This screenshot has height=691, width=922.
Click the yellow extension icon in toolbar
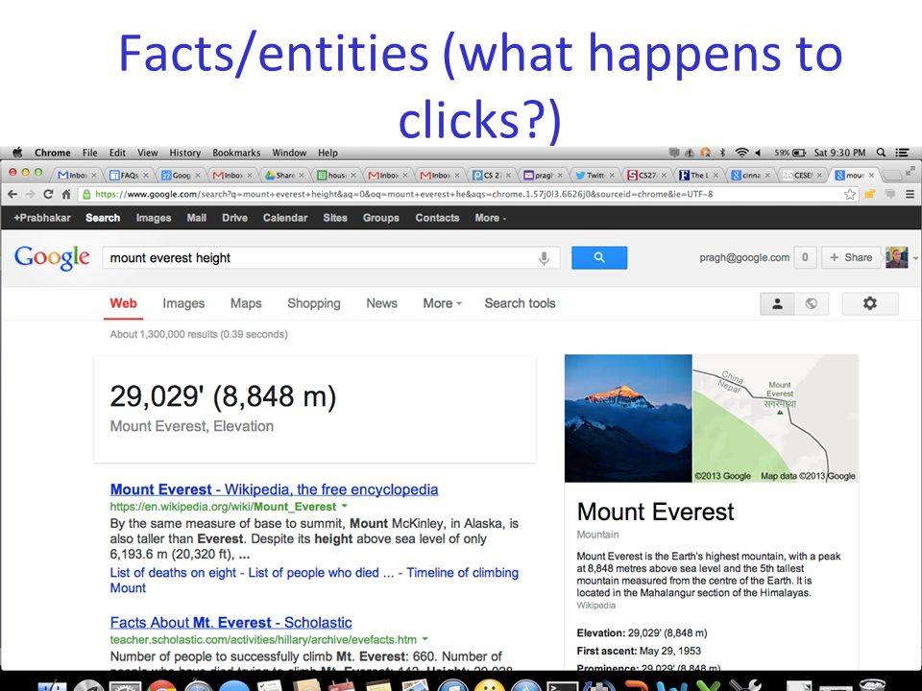pos(870,194)
